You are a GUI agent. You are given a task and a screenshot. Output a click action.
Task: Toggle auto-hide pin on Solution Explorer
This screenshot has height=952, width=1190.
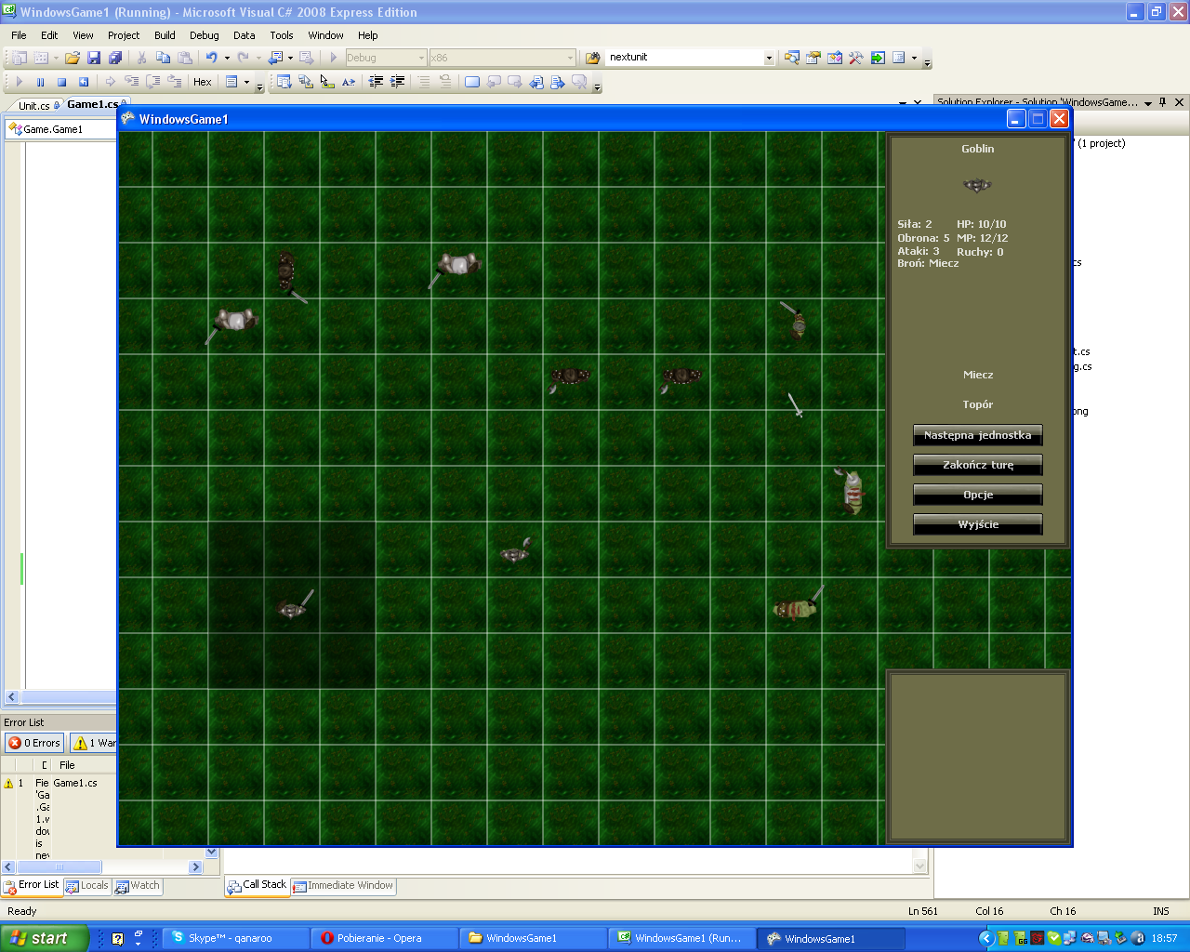click(x=1162, y=102)
